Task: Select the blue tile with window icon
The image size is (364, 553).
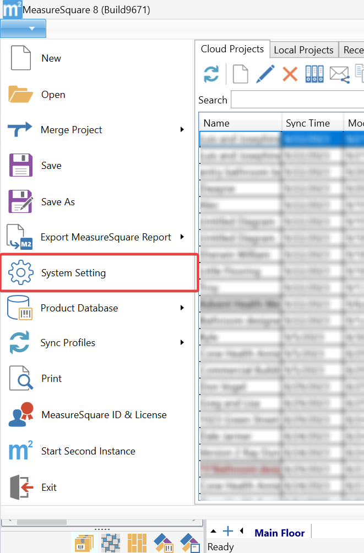Action: [190, 543]
